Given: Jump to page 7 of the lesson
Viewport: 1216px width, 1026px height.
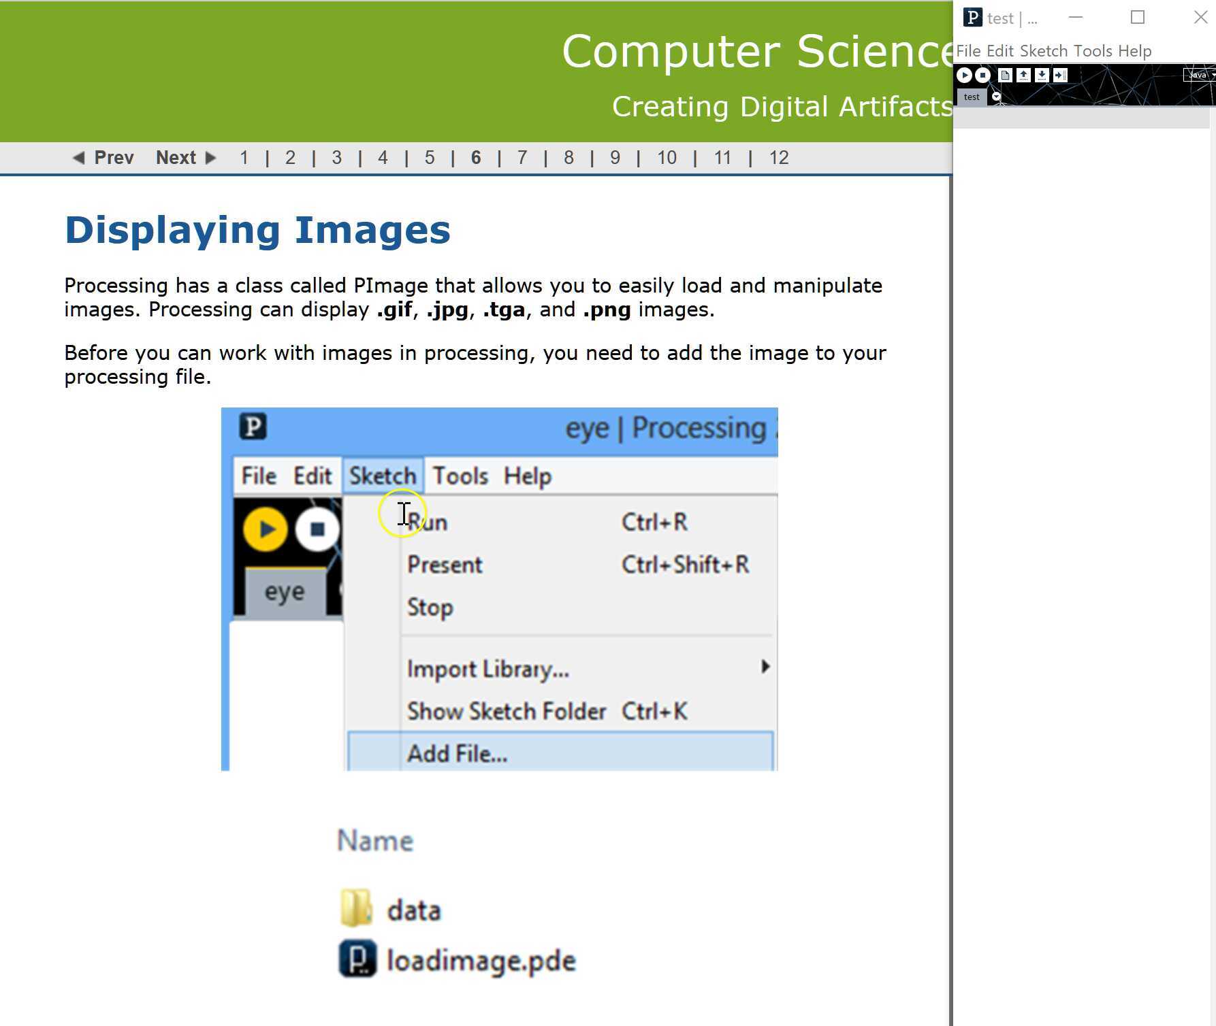Looking at the screenshot, I should [522, 158].
